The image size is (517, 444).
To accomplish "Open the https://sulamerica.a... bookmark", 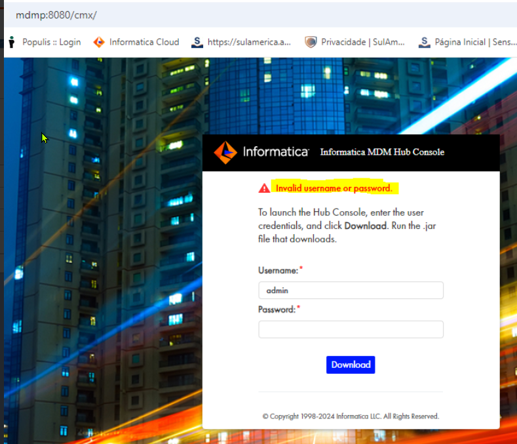I will [249, 42].
